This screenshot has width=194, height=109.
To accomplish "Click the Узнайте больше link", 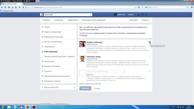I will coord(86,33).
